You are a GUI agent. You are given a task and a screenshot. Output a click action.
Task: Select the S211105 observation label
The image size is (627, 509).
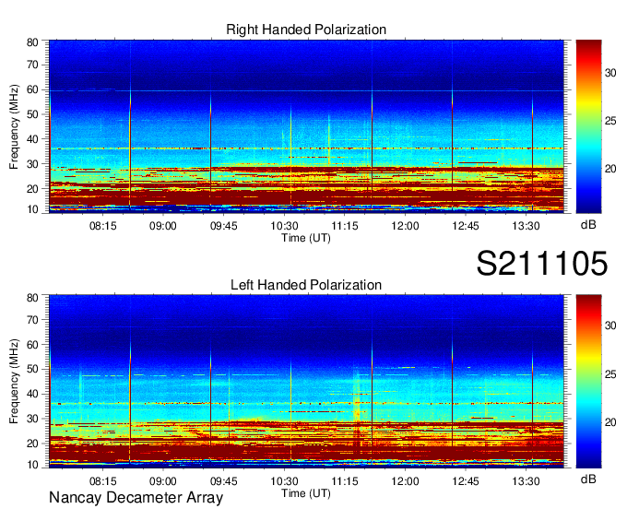542,263
